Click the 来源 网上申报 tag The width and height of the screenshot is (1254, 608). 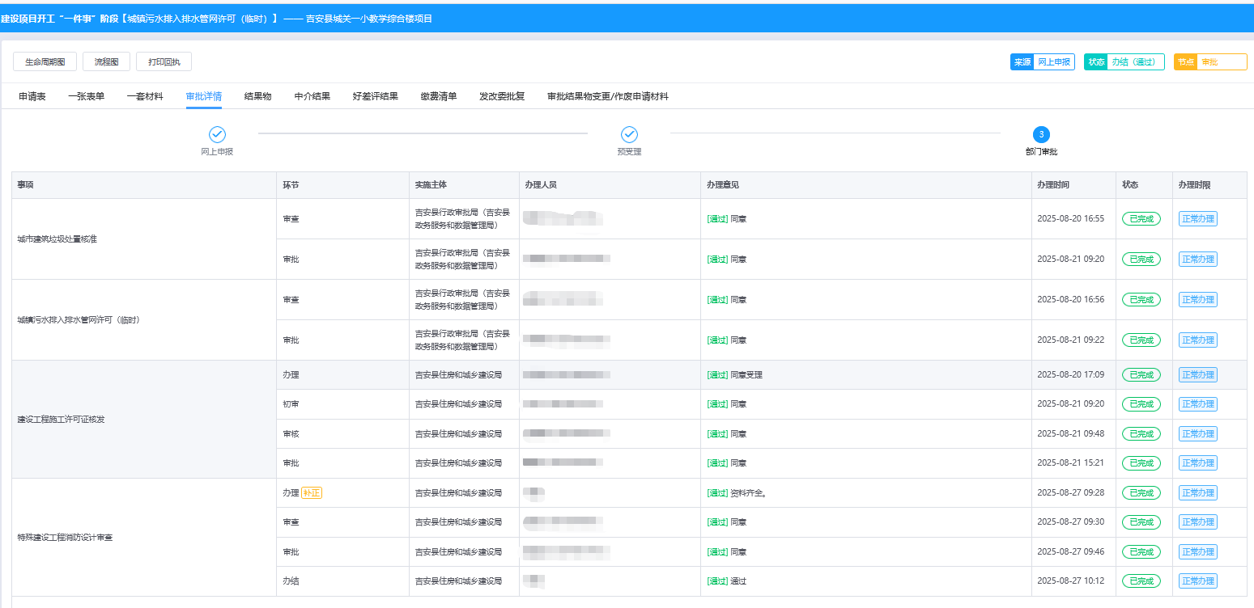(1042, 62)
